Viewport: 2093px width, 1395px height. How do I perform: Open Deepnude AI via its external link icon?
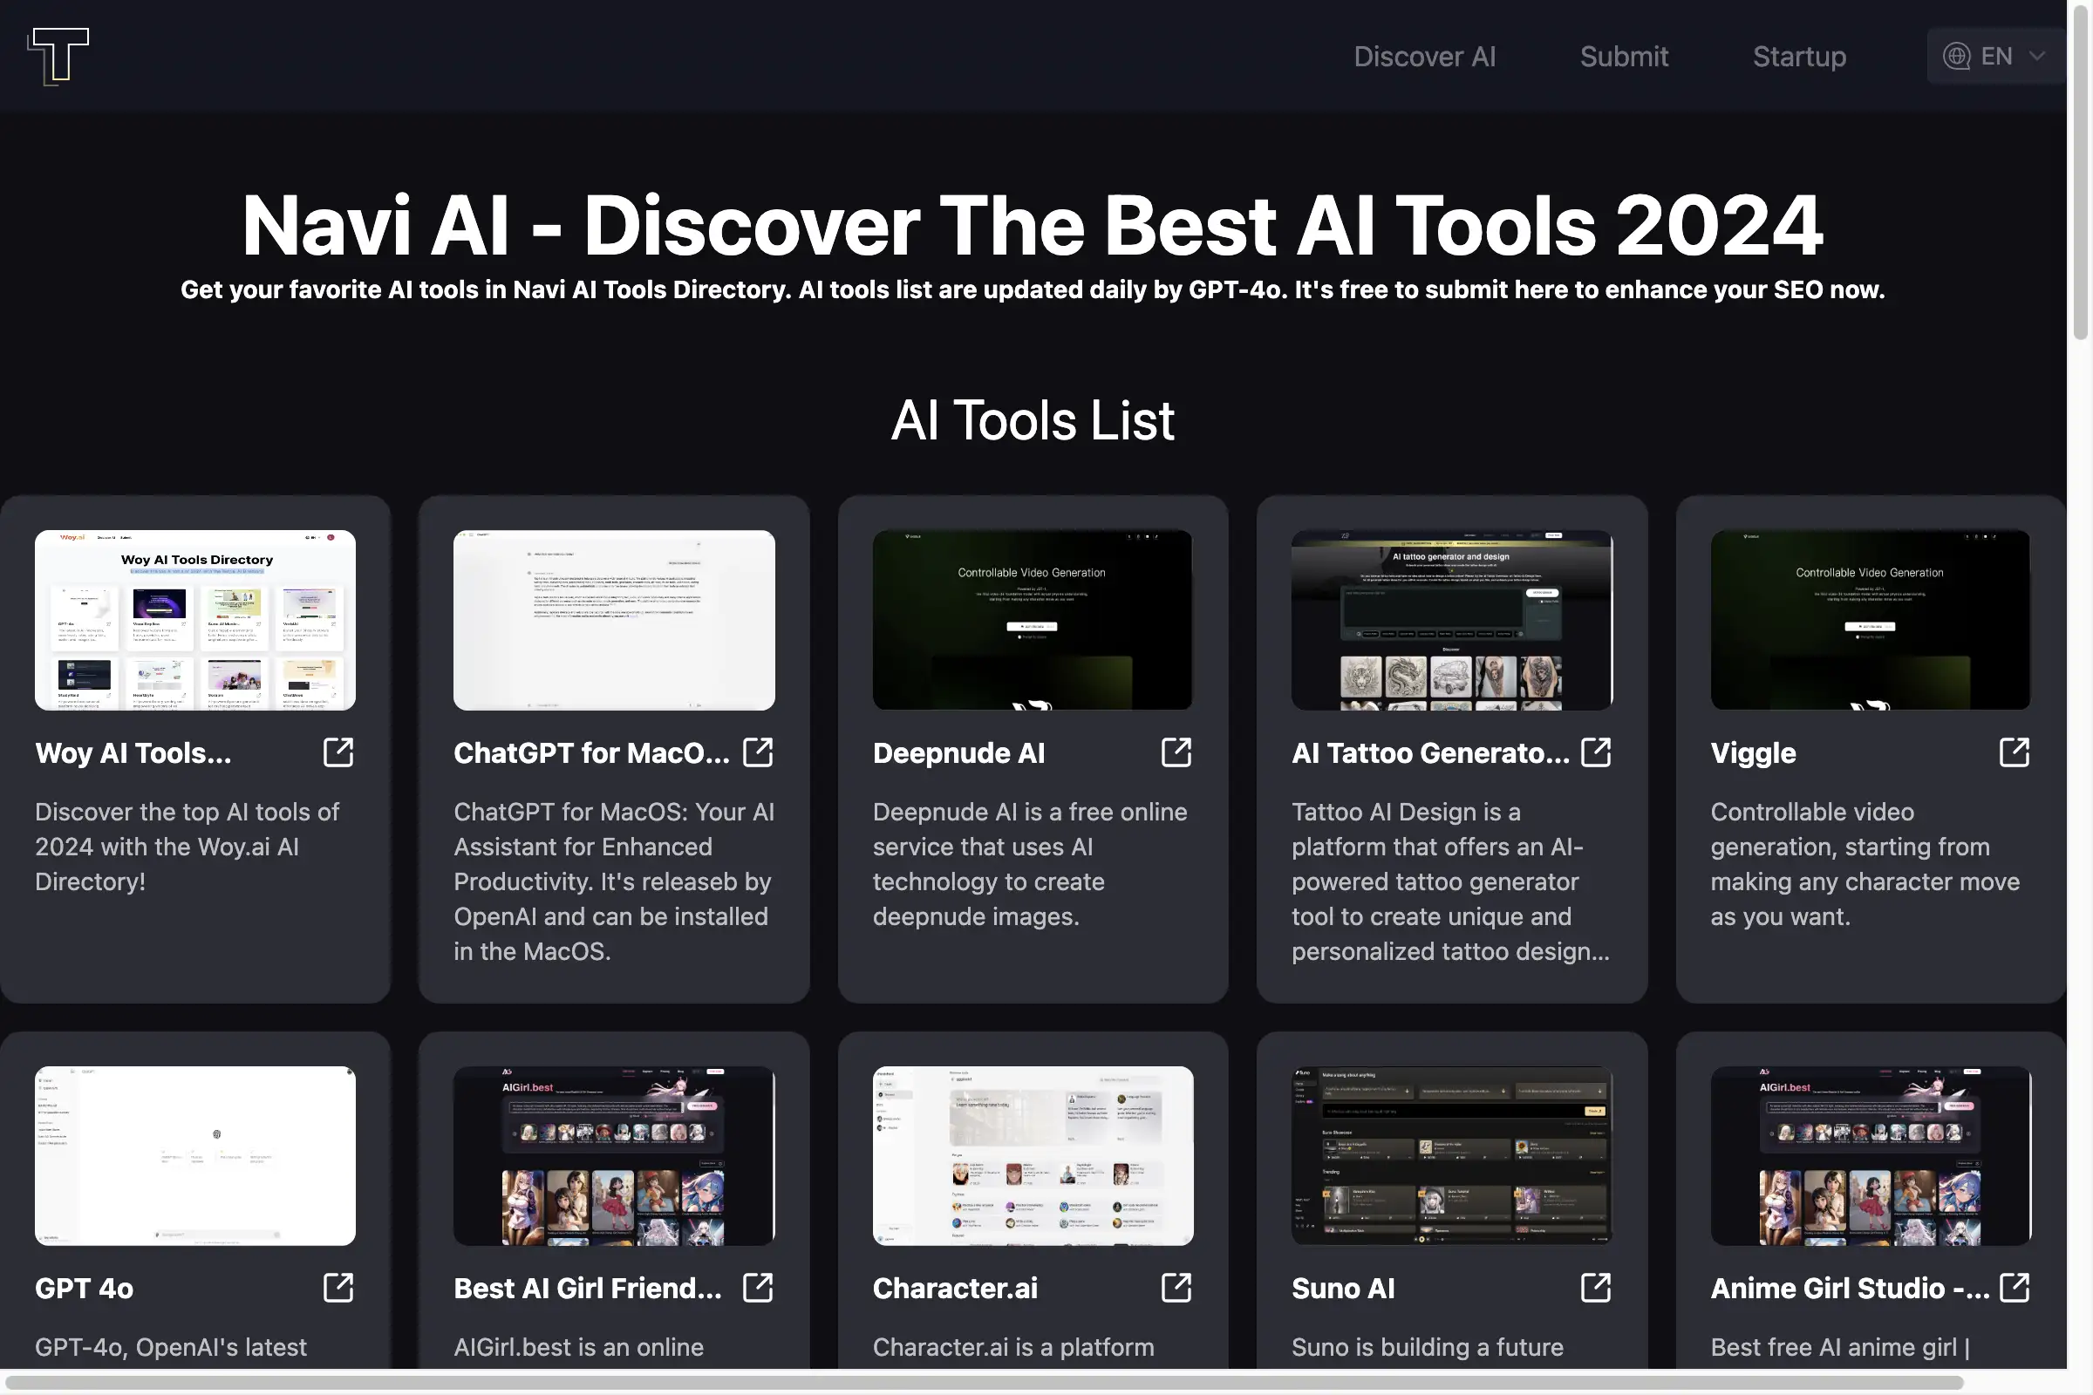1175,752
